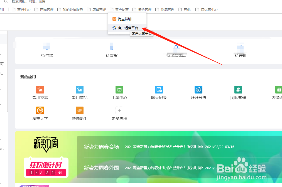Click the 待付款 label
Viewport: 282px width, 187px height.
tap(47, 55)
